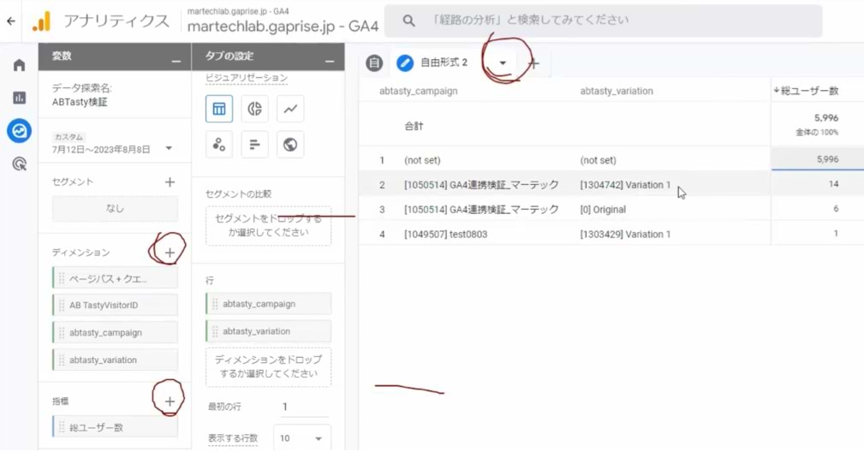Image resolution: width=864 pixels, height=452 pixels.
Task: Select the 総ユーザー数 metric chip
Action: point(115,427)
